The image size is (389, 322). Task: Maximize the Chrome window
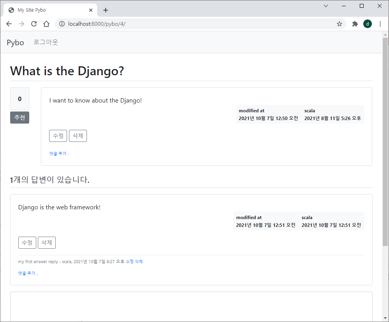click(362, 6)
